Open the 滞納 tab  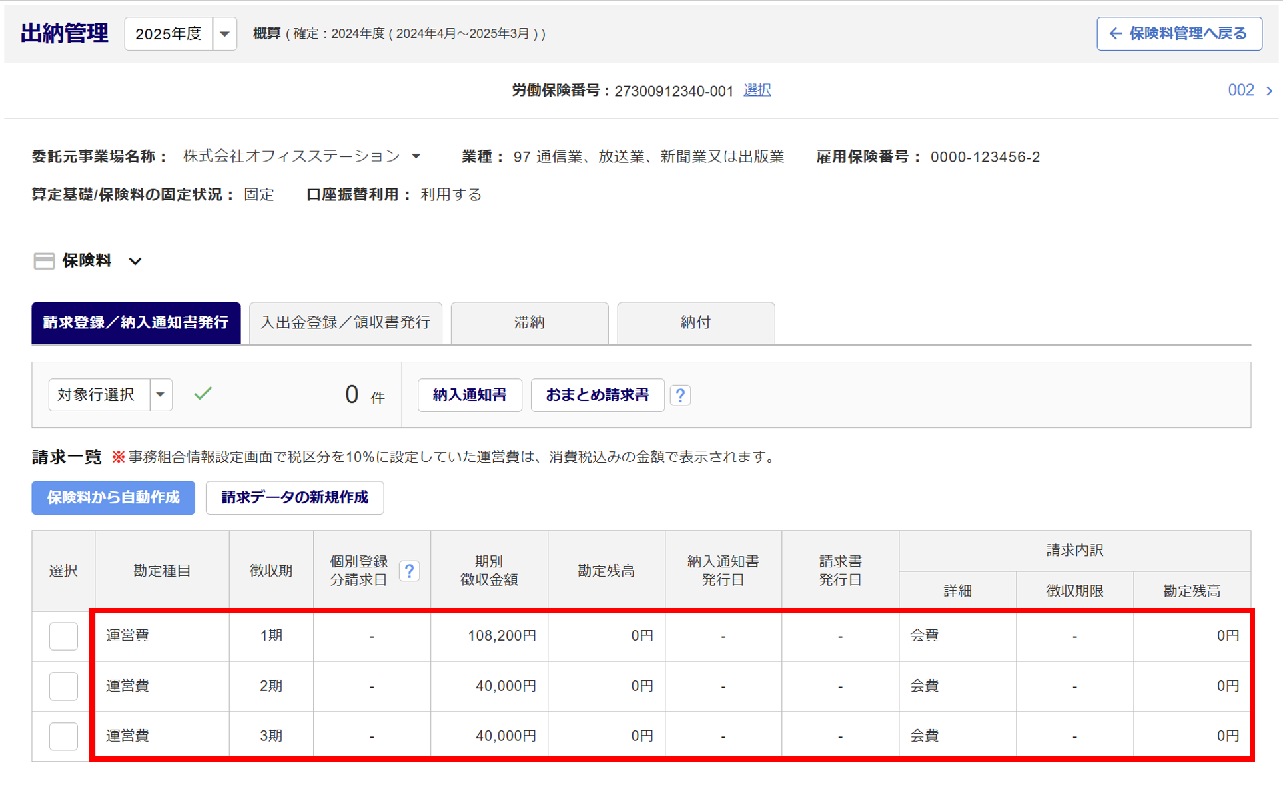(x=529, y=323)
